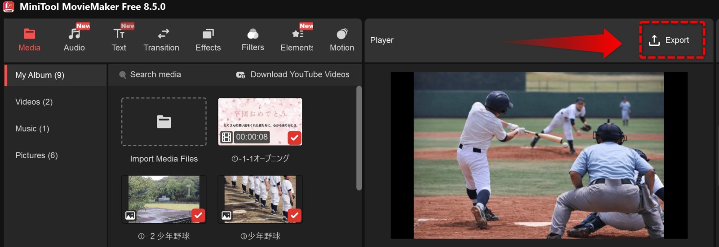Screen dimensions: 719x247
Task: Select the My Album (9) category
Action: click(x=40, y=75)
